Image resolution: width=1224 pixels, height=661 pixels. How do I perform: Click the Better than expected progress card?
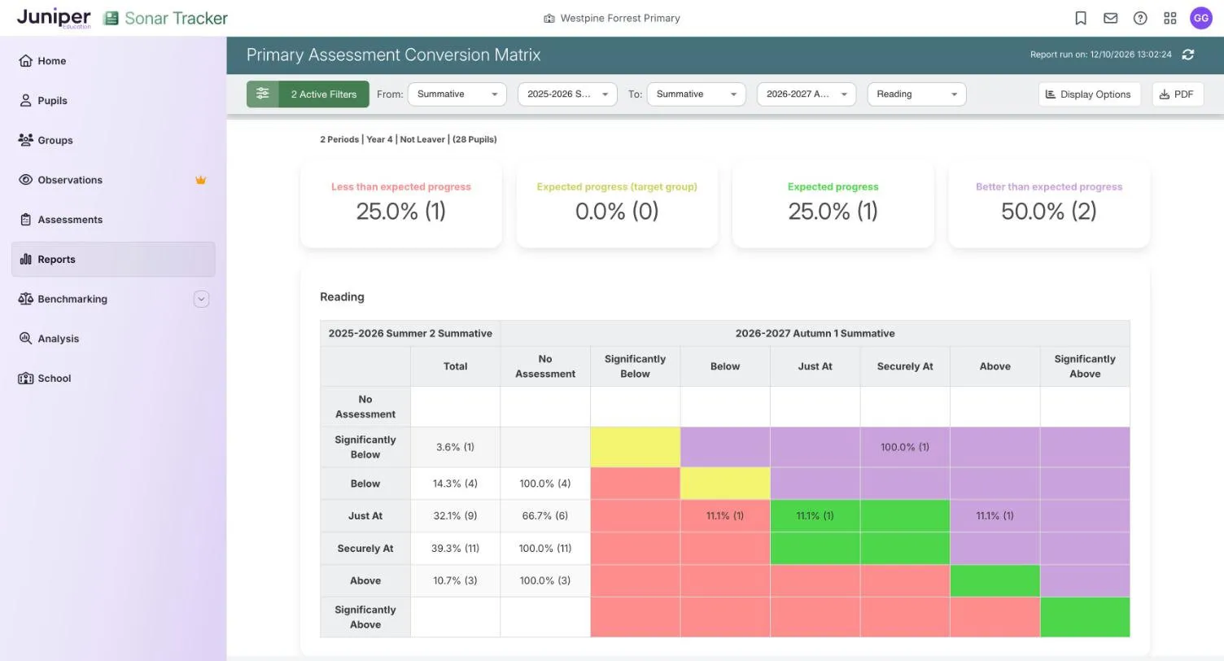pyautogui.click(x=1049, y=204)
